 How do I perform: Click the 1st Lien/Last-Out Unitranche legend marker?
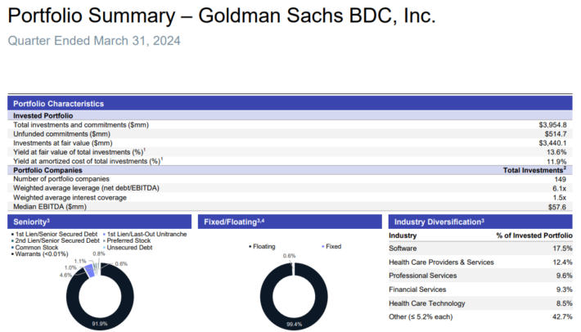105,235
